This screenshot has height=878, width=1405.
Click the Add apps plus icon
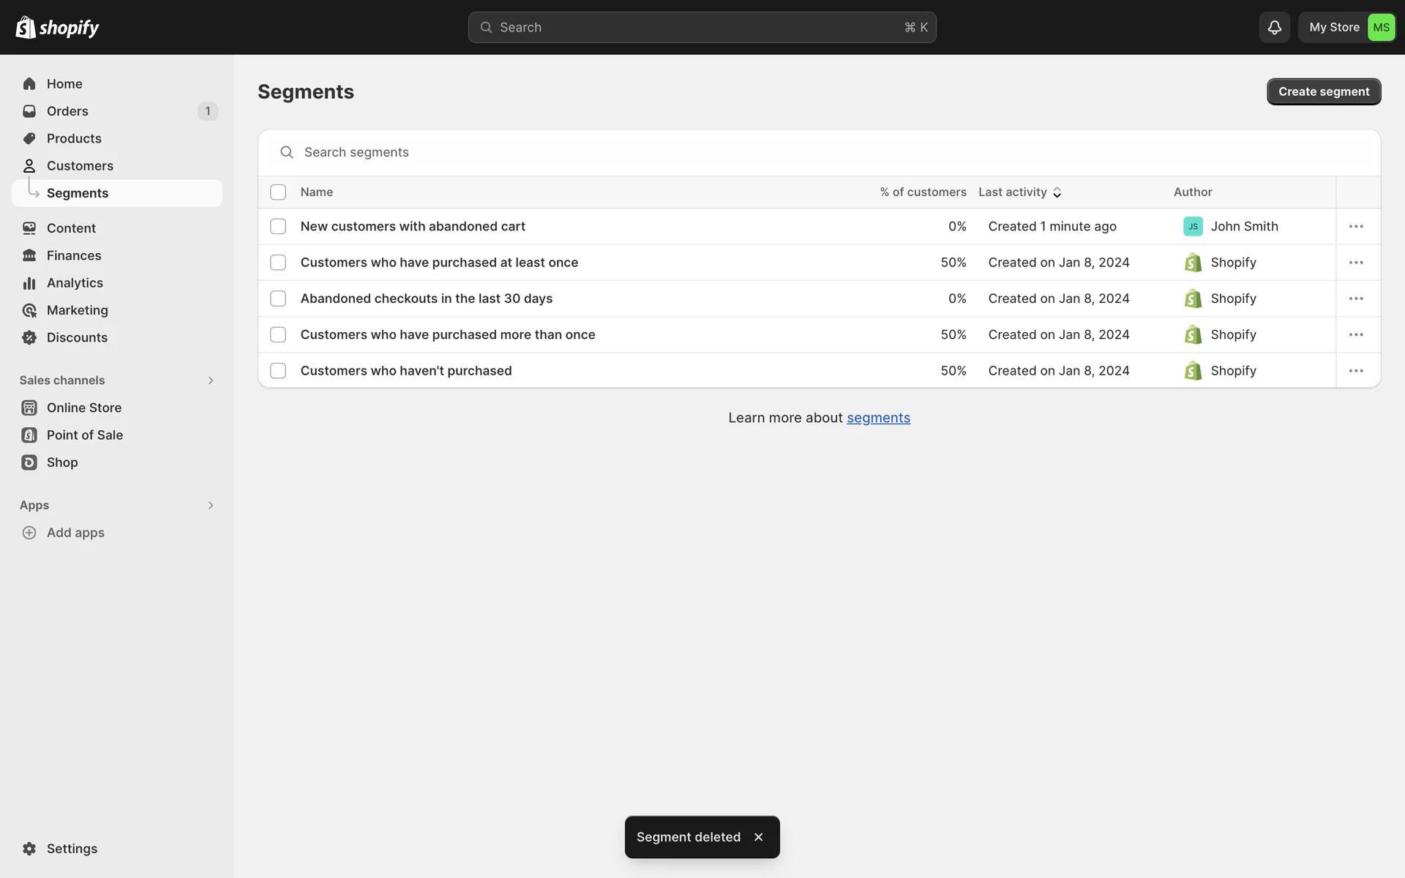pyautogui.click(x=29, y=533)
